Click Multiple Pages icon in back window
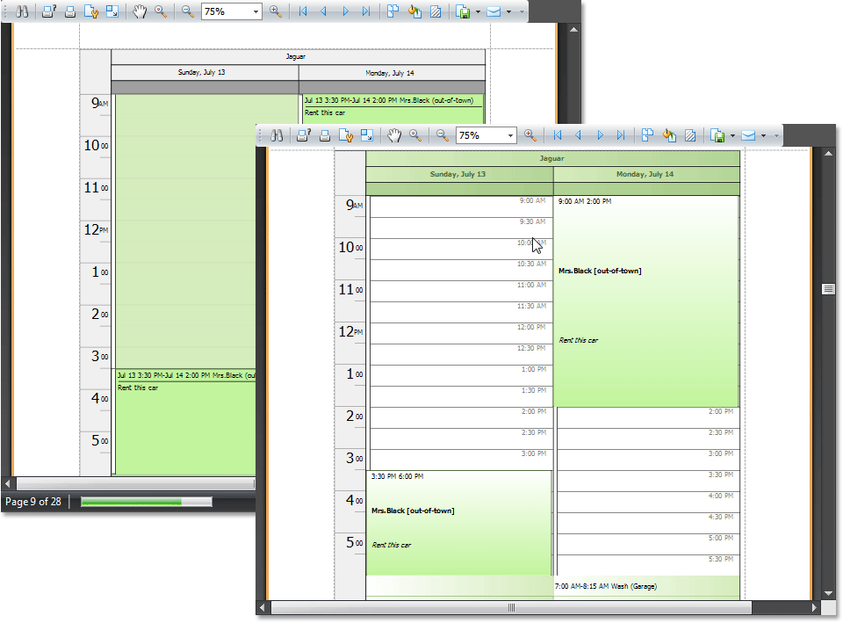This screenshot has height=623, width=843. click(x=393, y=11)
